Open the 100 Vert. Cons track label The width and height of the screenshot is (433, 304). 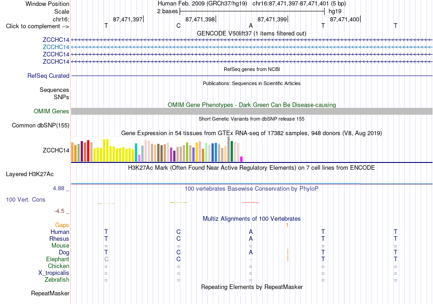pyautogui.click(x=26, y=199)
